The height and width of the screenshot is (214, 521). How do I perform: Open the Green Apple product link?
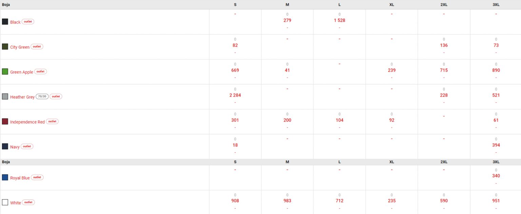click(22, 72)
